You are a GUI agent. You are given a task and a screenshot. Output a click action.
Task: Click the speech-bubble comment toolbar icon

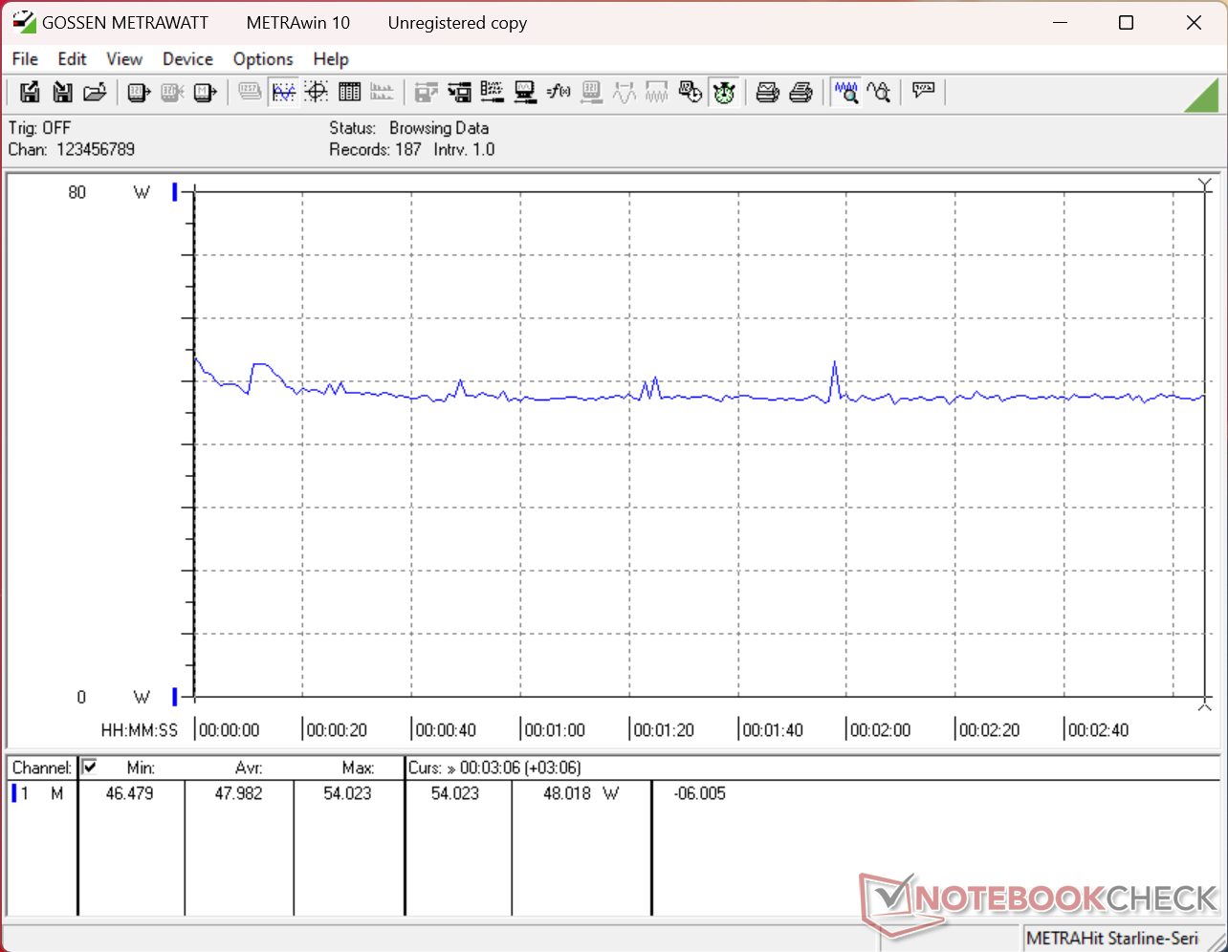tap(923, 92)
